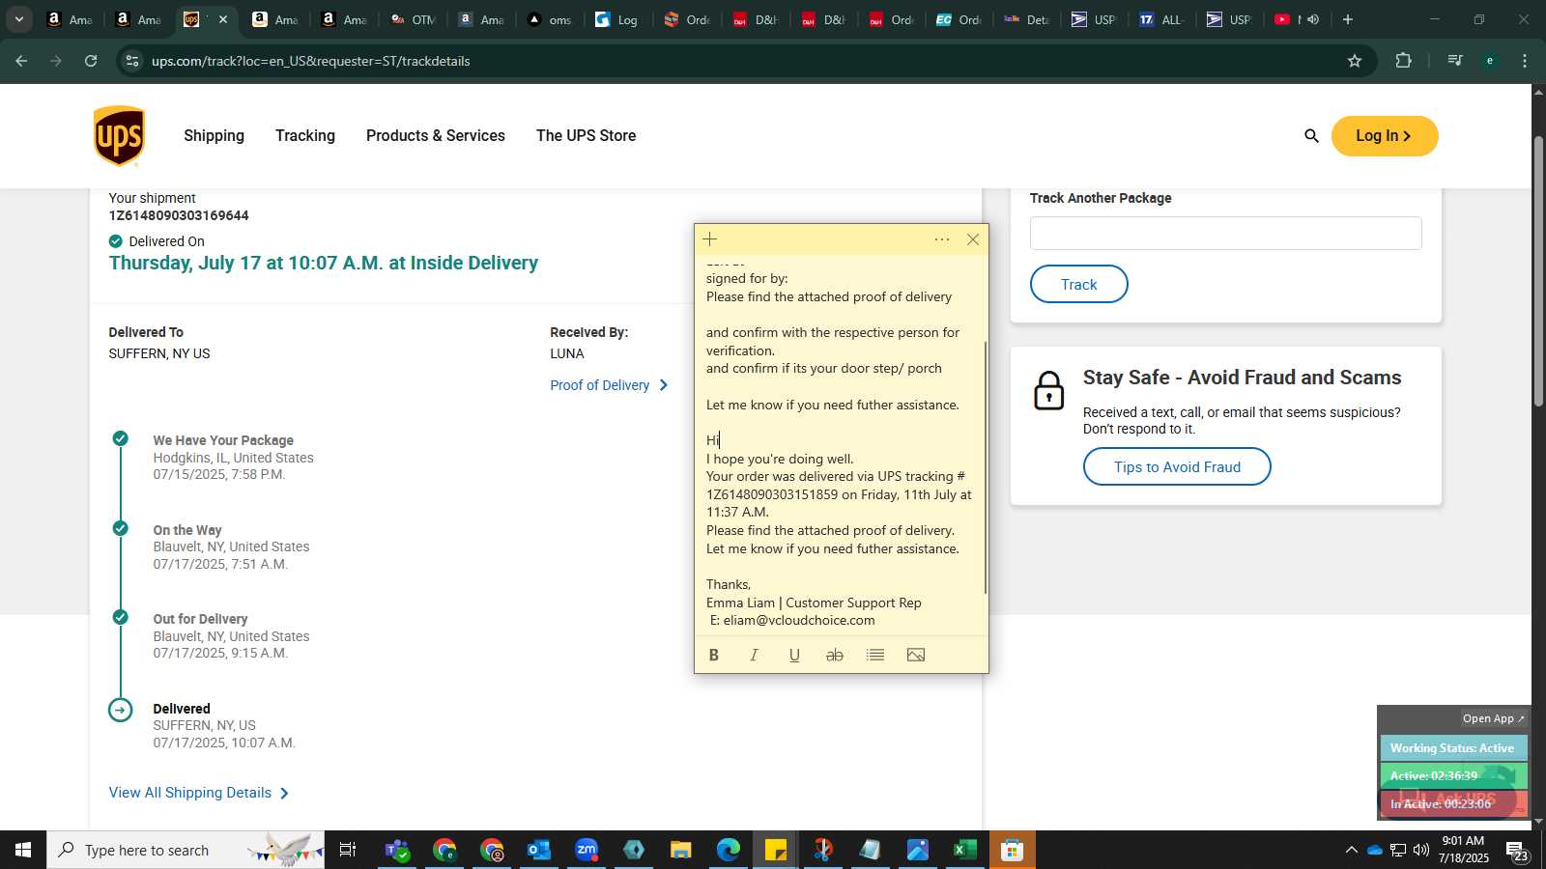
Task: Open a new browser tab
Action: click(1348, 19)
